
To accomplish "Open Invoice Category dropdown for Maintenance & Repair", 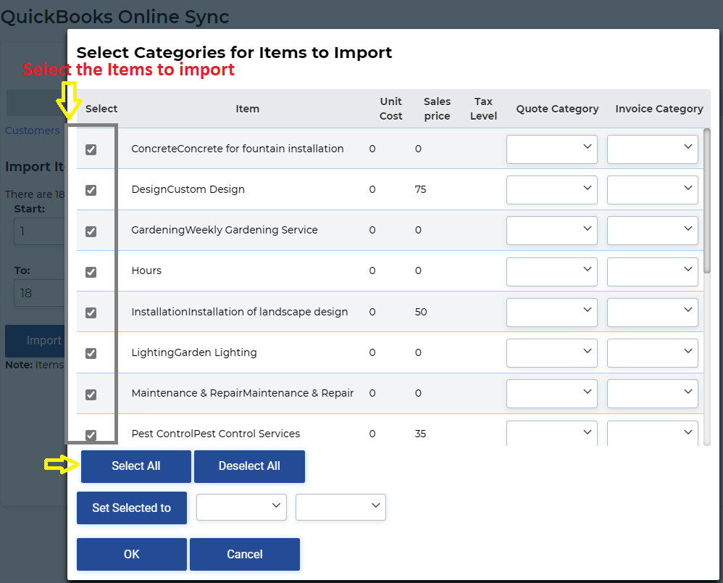I will point(653,393).
